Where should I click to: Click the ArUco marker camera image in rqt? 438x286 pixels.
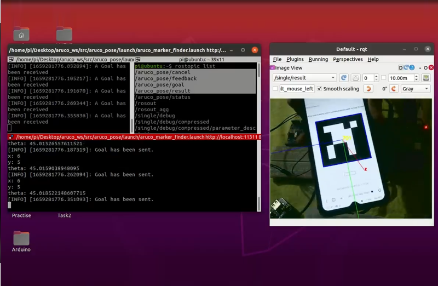coord(351,158)
